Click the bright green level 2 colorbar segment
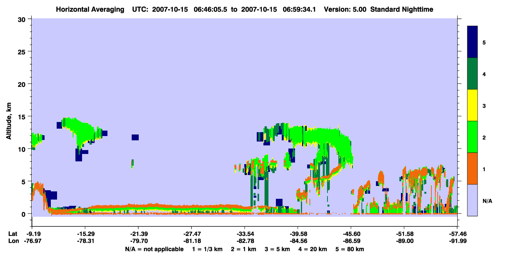 click(472, 137)
